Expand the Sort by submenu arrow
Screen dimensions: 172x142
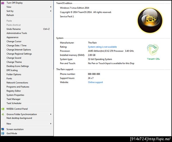tap(51, 11)
